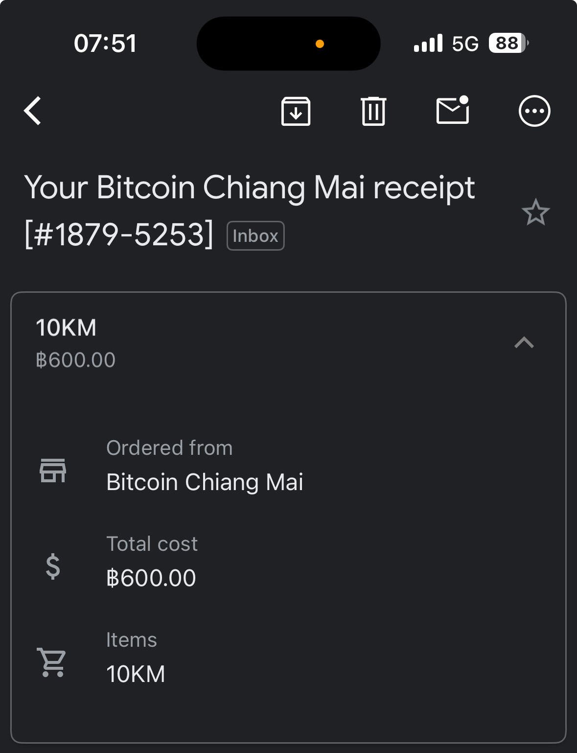
Task: Delete the email using the trash icon
Action: pyautogui.click(x=373, y=111)
